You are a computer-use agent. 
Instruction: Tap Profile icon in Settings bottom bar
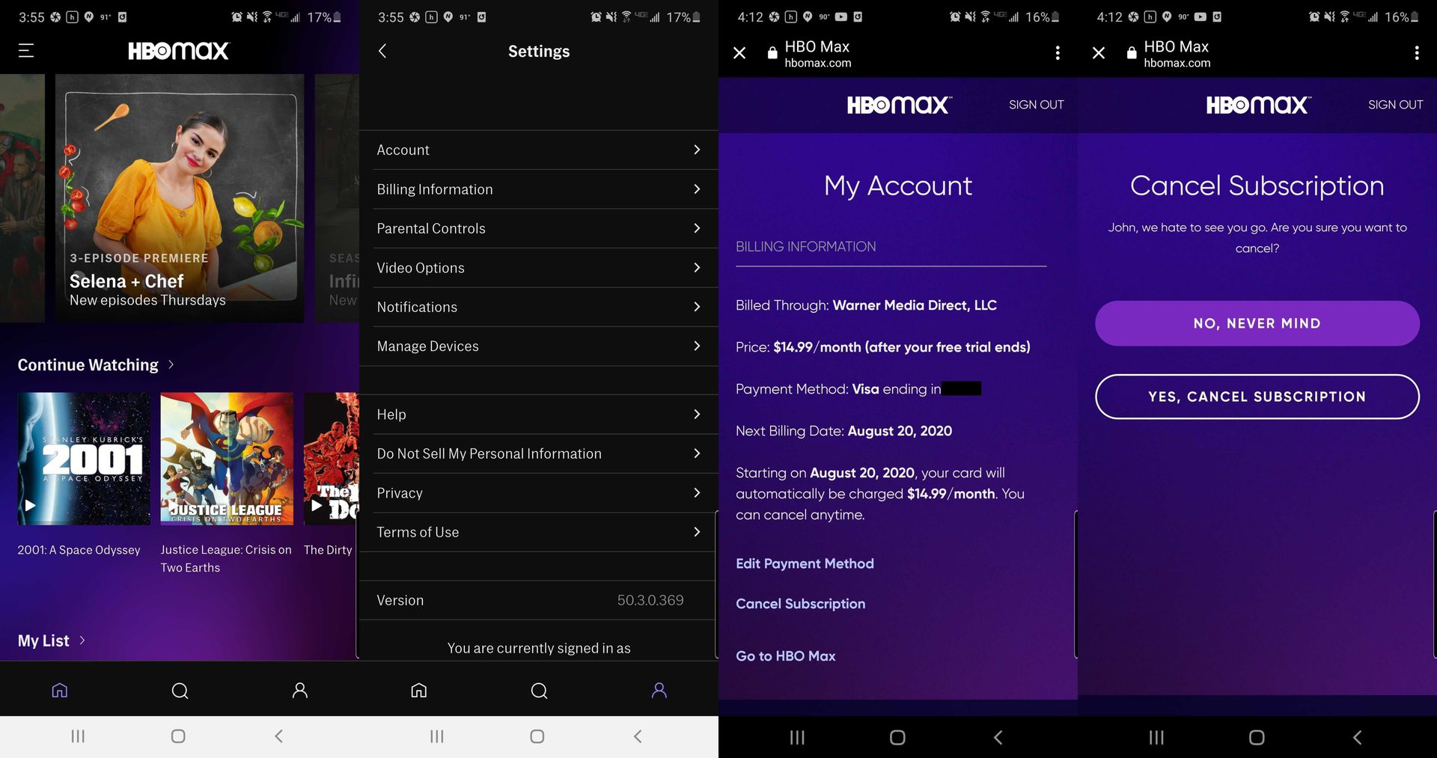coord(659,690)
